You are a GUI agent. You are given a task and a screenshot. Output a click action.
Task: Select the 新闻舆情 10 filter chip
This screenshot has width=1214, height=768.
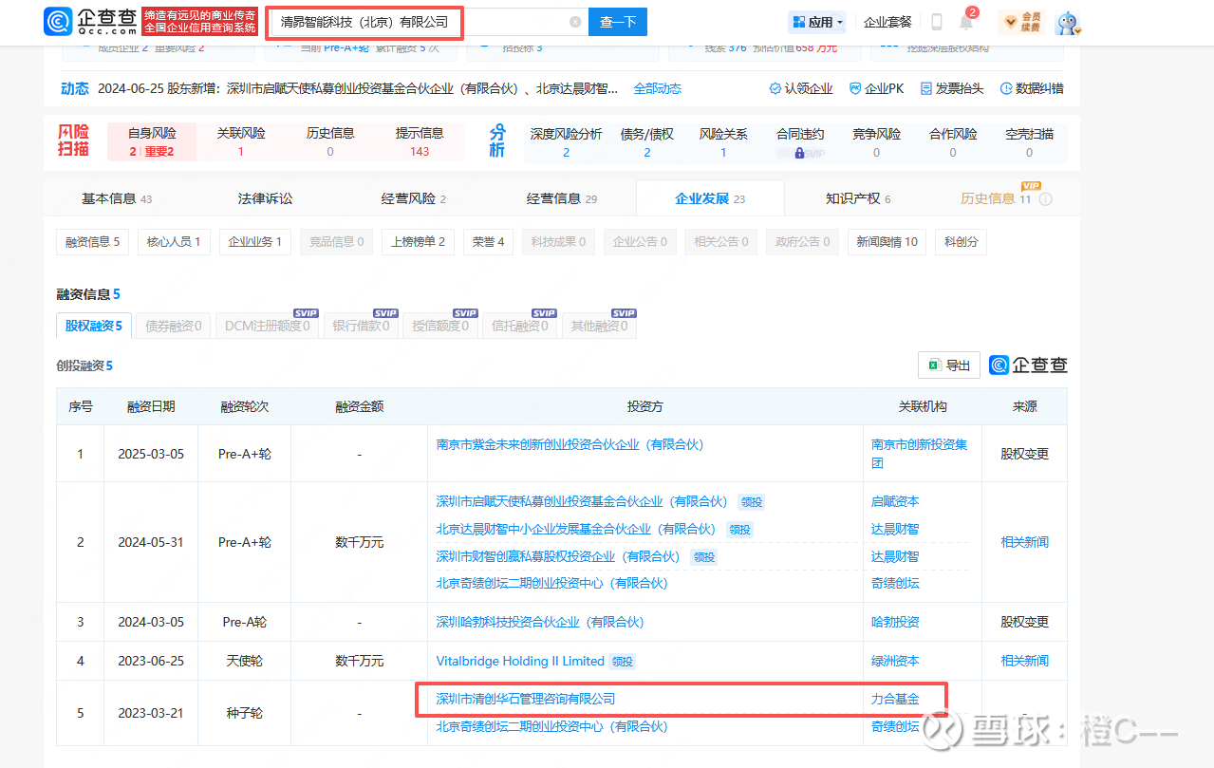click(x=887, y=242)
